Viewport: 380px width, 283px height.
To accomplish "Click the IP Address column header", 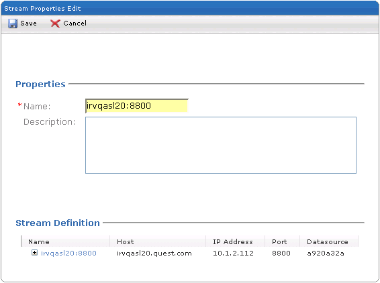I will [x=236, y=241].
